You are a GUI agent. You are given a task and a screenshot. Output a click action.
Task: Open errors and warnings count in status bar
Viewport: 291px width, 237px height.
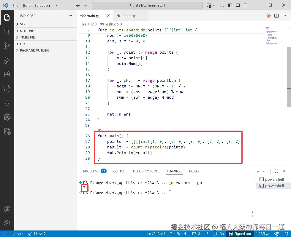pos(37,234)
